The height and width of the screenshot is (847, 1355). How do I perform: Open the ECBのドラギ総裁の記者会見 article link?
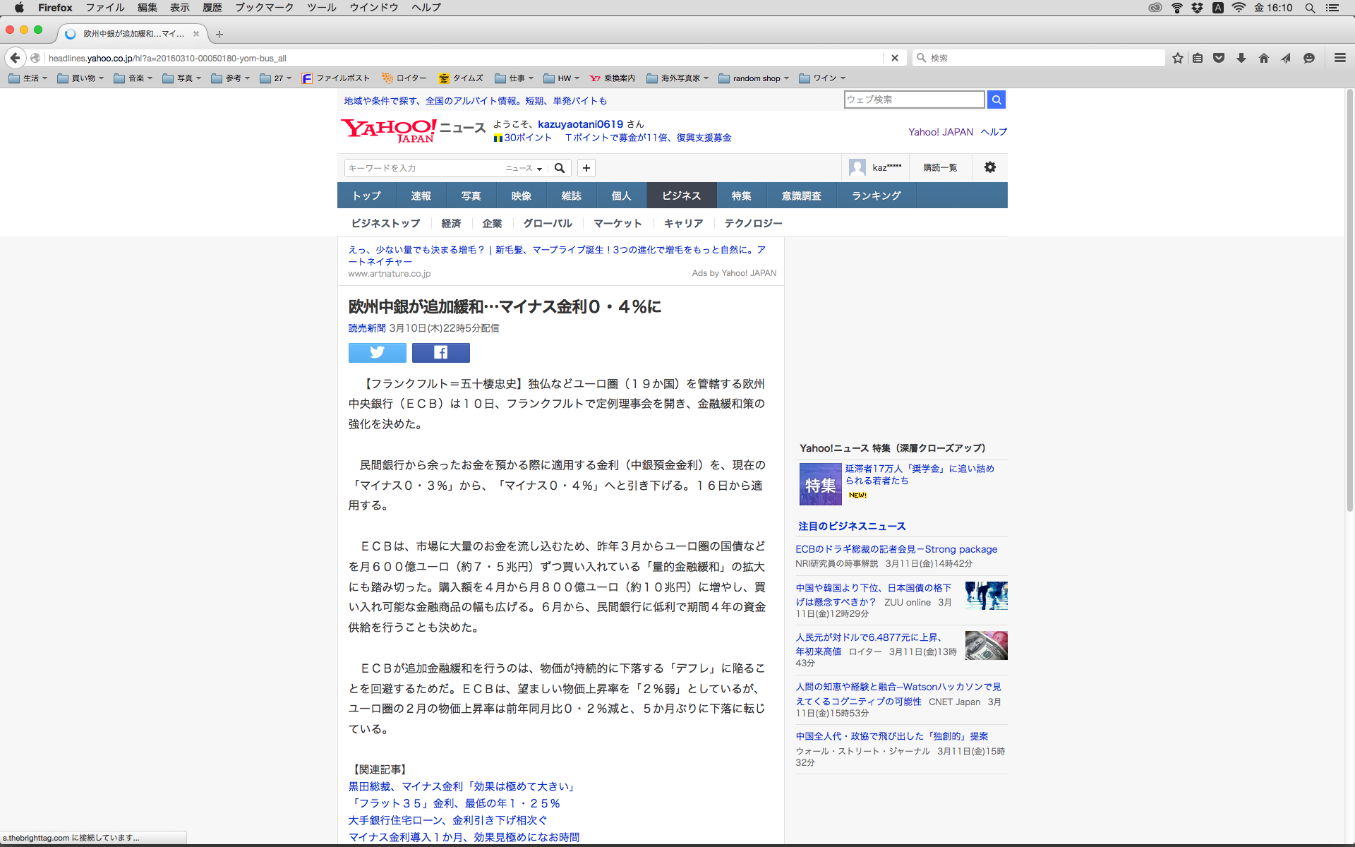(x=896, y=549)
